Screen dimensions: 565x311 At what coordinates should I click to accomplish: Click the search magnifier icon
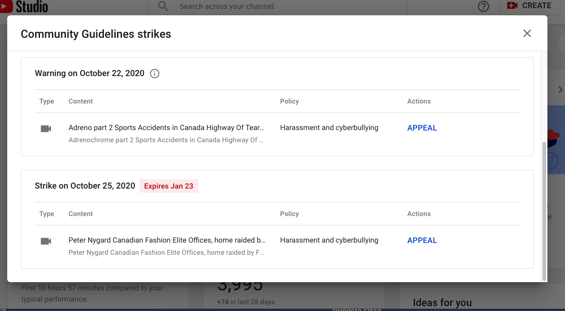coord(163,6)
